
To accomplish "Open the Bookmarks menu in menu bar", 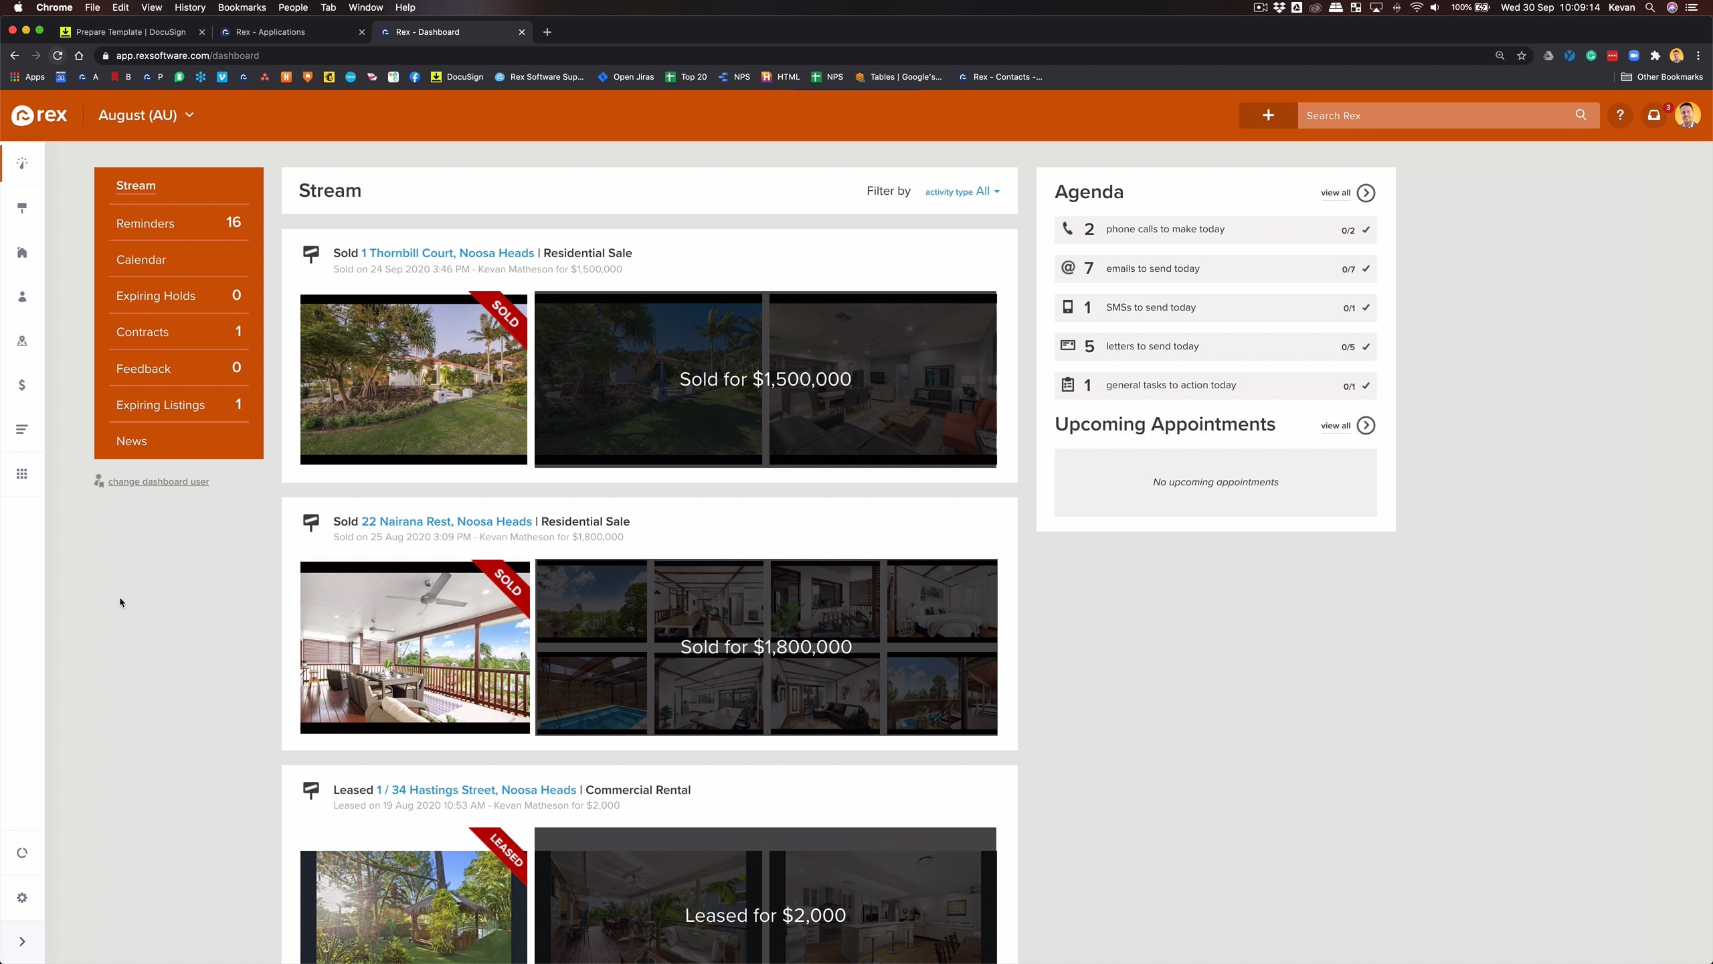I will tap(242, 7).
